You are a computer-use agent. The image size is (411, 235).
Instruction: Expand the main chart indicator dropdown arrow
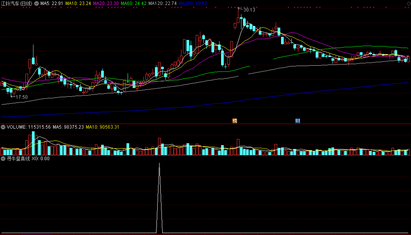[37, 3]
